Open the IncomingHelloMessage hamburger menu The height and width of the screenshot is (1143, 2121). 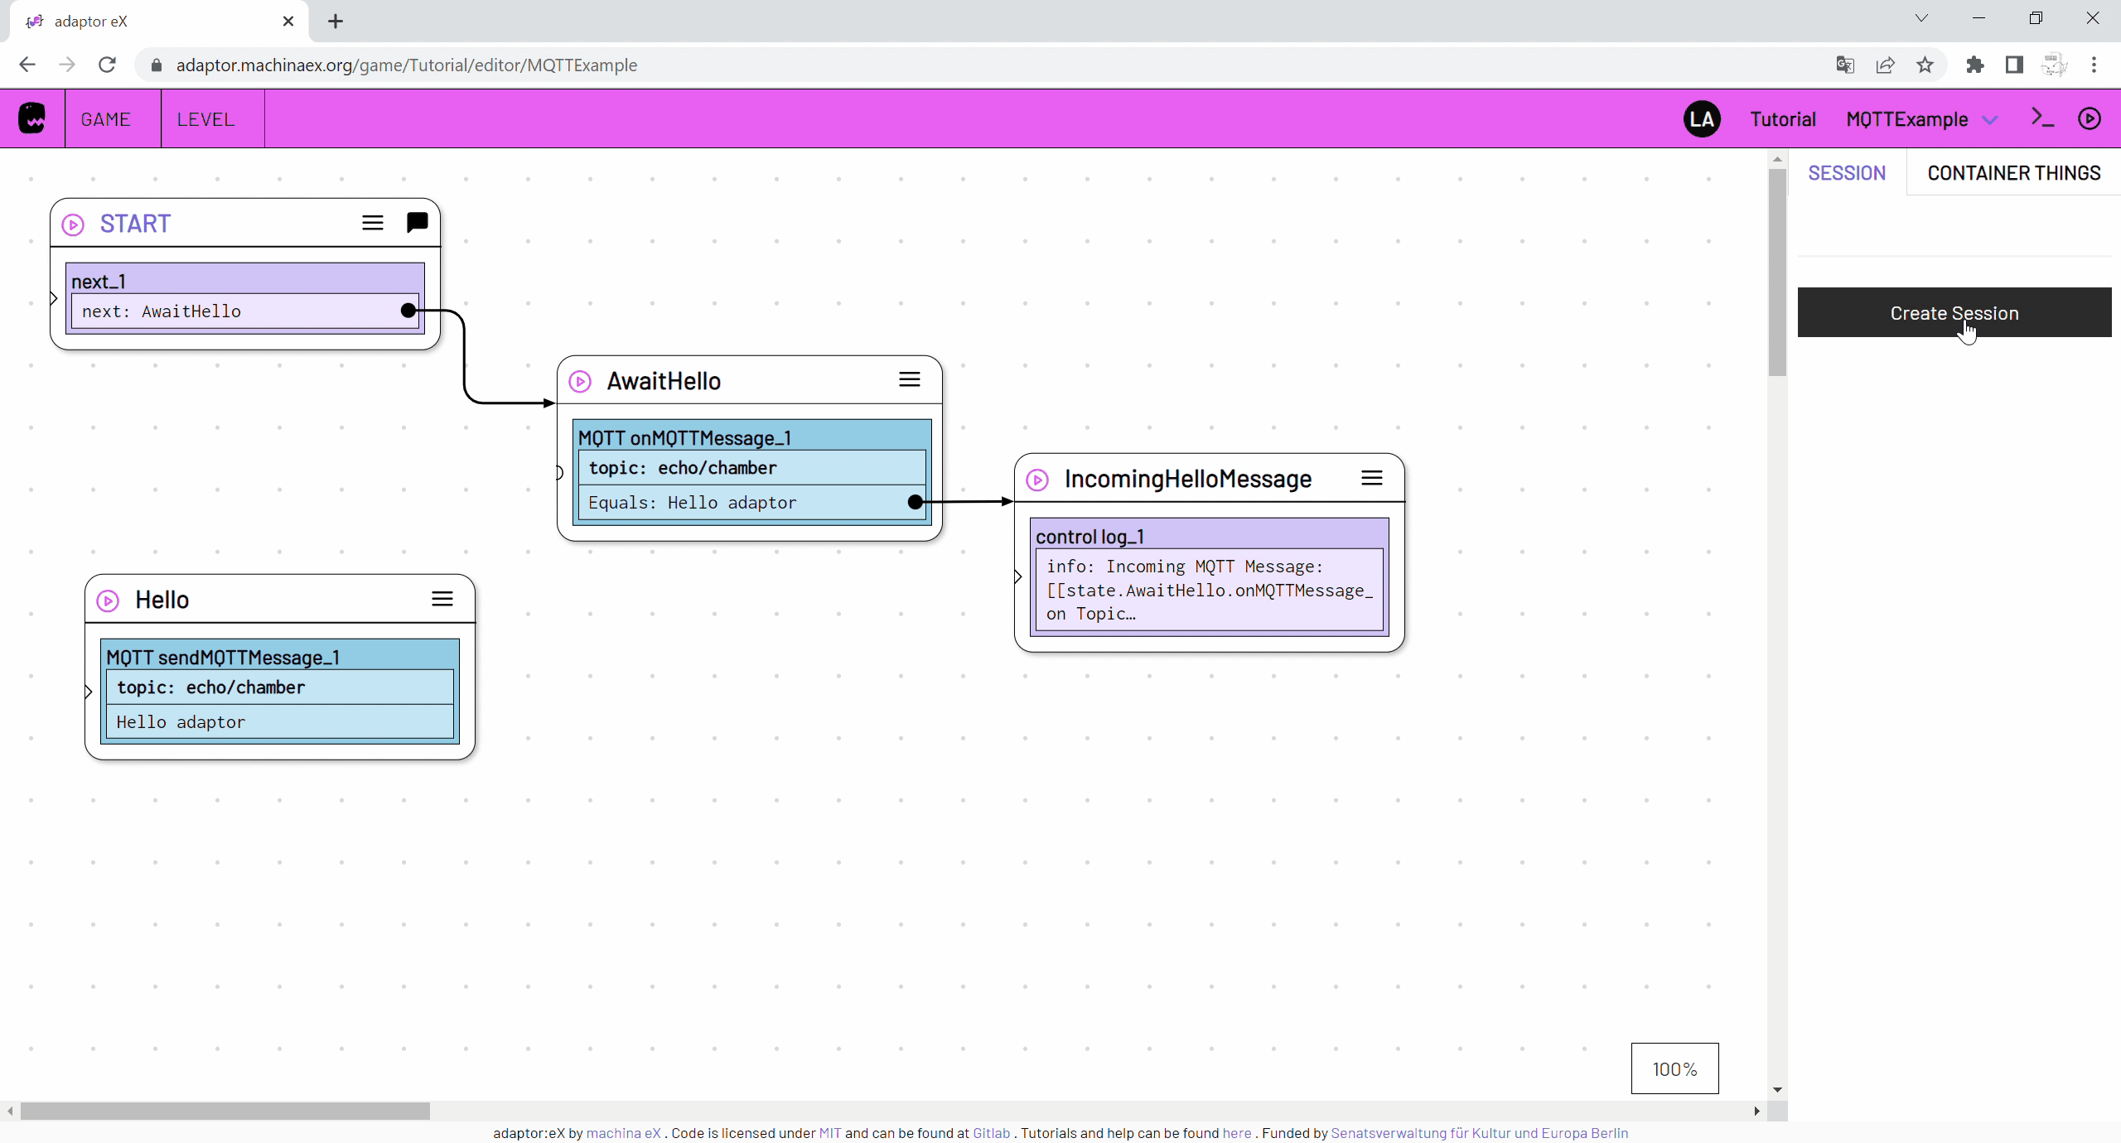coord(1372,478)
